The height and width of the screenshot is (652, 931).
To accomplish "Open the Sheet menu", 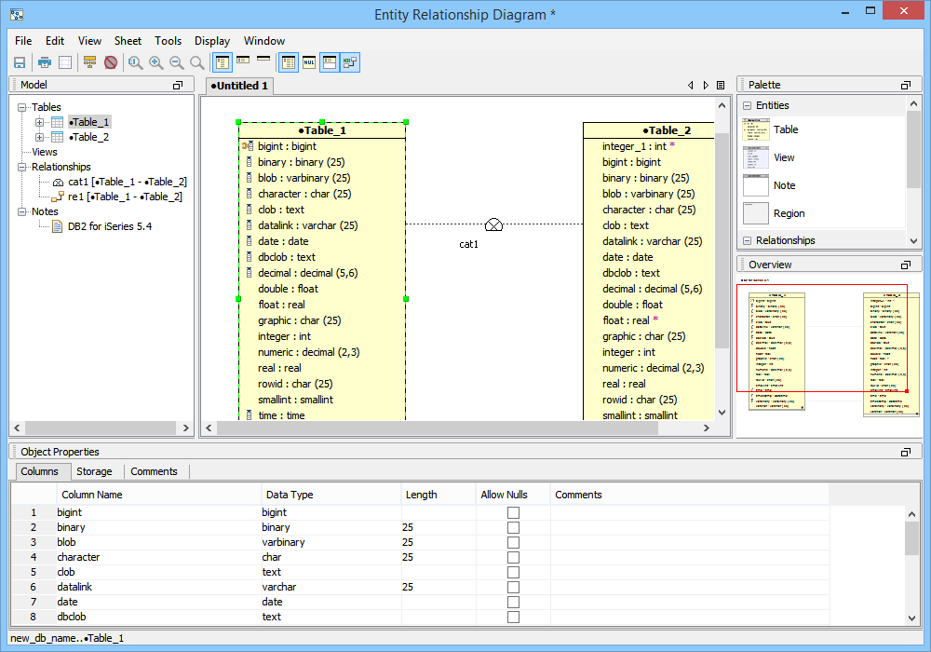I will click(128, 41).
